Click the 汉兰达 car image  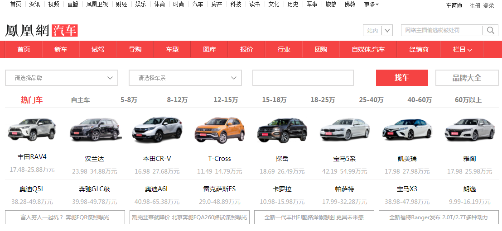tap(96, 129)
